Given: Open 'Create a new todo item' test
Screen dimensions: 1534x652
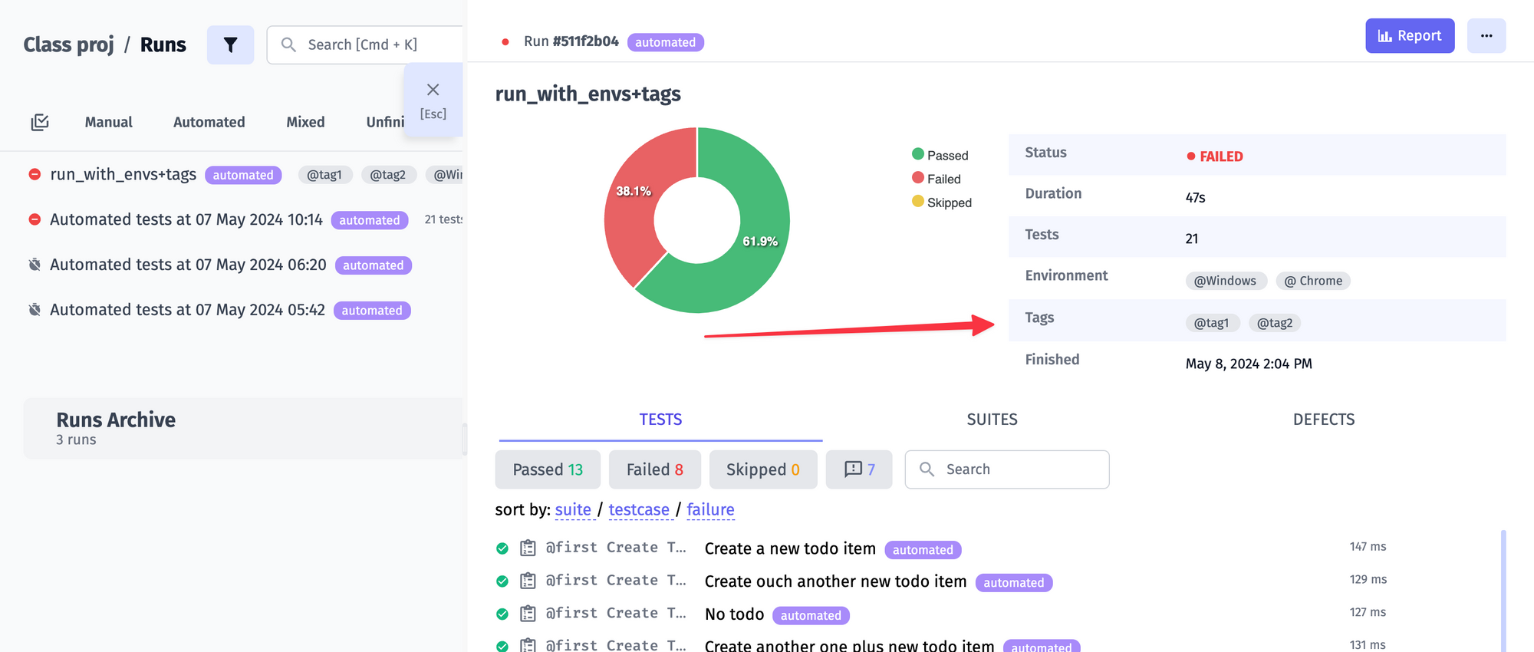Looking at the screenshot, I should 790,548.
